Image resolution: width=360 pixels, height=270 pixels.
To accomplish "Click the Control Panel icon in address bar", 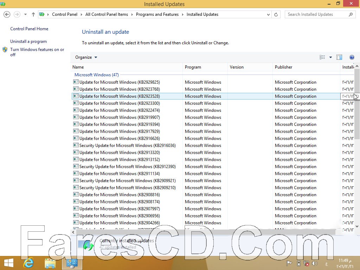I will coord(42,14).
